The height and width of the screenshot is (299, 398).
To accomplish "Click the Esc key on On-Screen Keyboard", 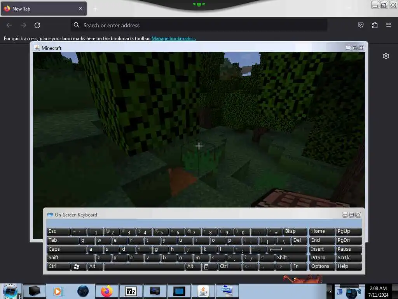I will pos(59,231).
